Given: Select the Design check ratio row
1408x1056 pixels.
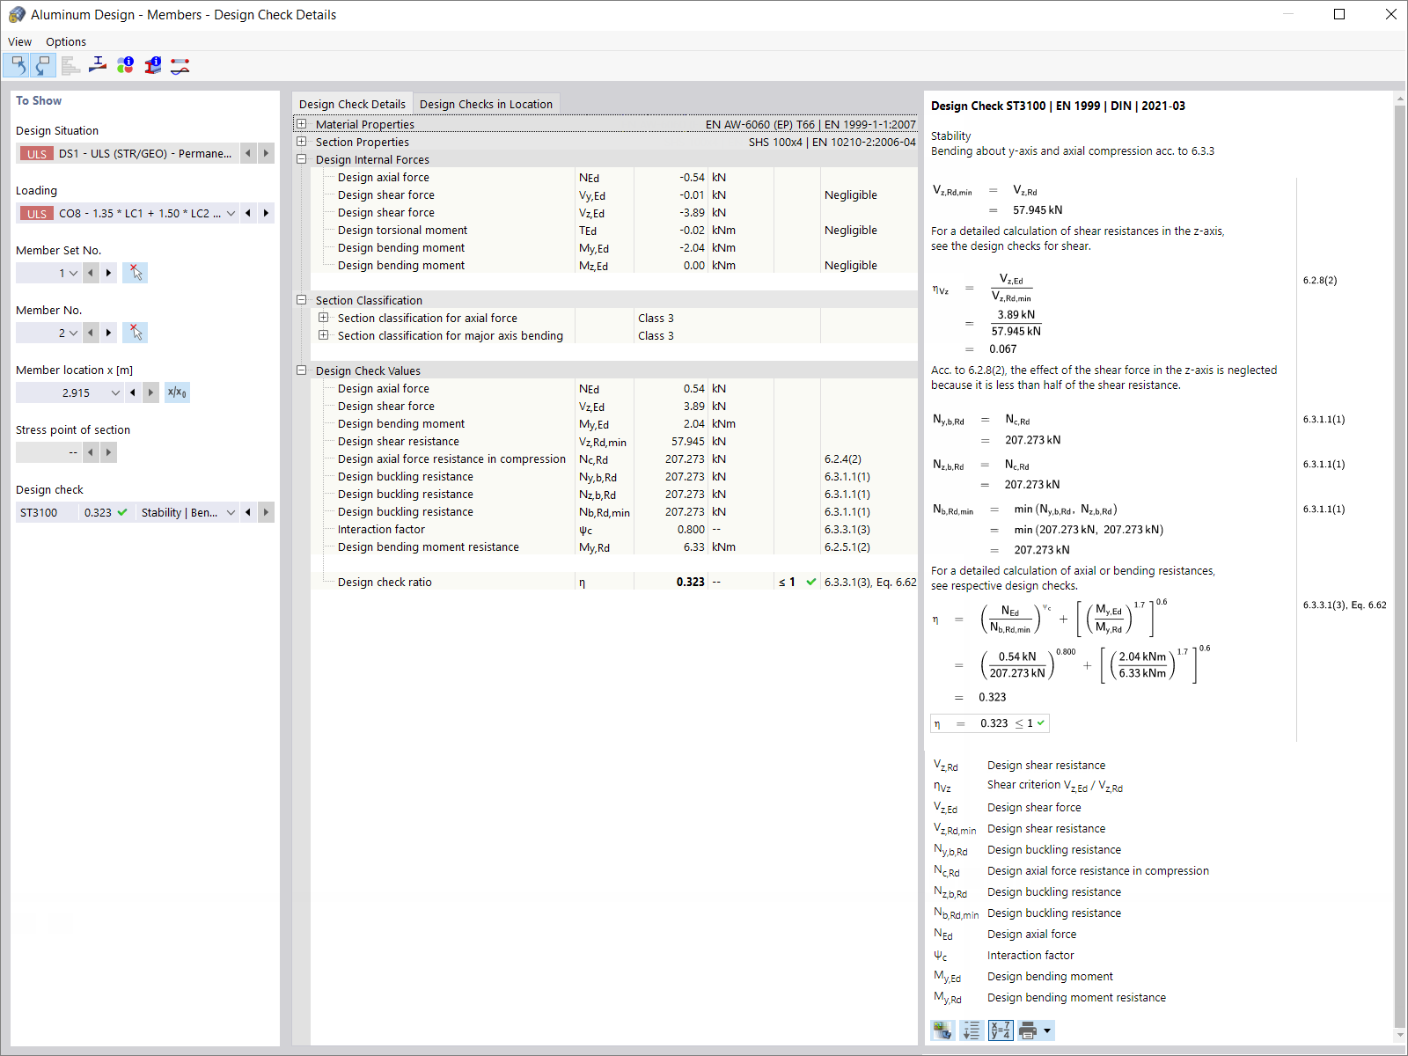Looking at the screenshot, I should [614, 582].
